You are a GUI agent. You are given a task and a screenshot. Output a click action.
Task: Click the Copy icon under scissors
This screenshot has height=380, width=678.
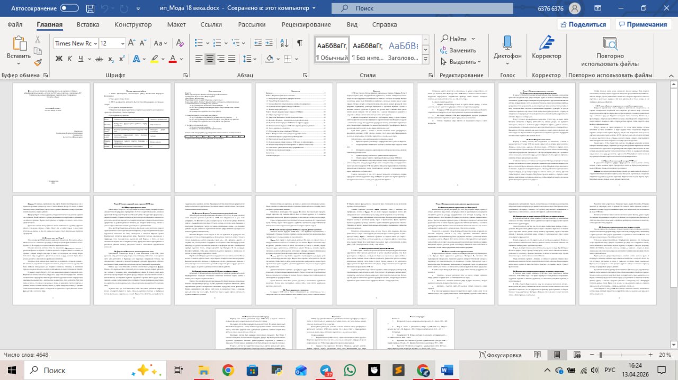(38, 51)
